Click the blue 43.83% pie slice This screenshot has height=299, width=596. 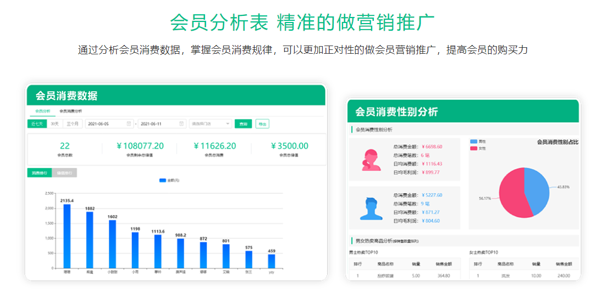coord(538,190)
